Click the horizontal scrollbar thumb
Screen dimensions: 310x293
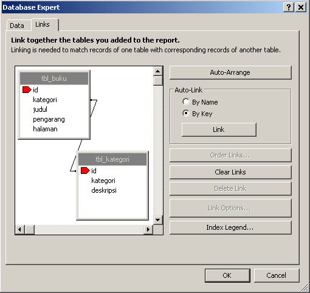pyautogui.click(x=30, y=230)
